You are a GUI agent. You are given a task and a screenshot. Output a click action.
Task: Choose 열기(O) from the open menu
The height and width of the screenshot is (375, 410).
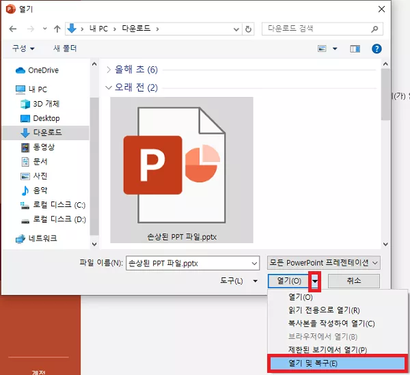tap(338, 297)
